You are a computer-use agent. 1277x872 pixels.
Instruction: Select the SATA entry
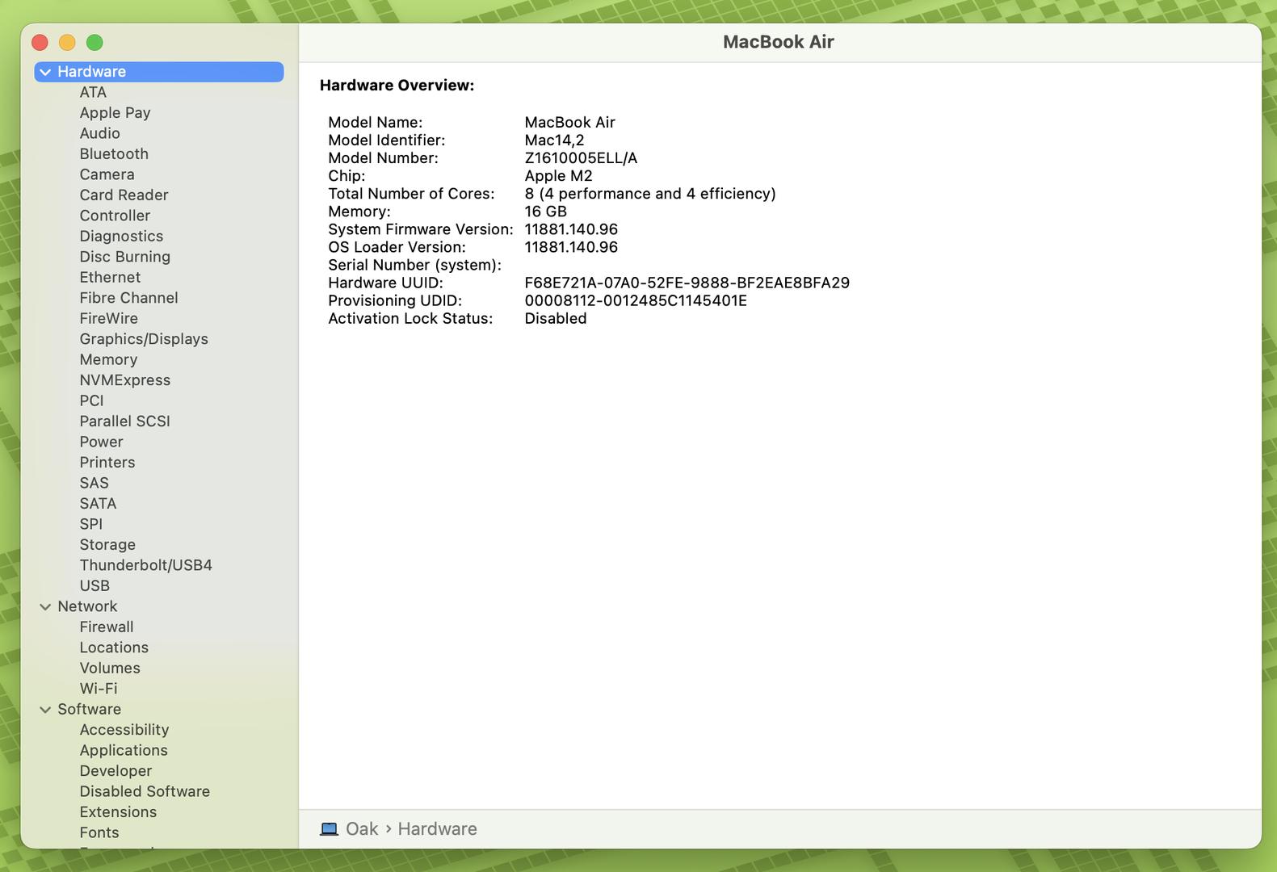(x=98, y=504)
